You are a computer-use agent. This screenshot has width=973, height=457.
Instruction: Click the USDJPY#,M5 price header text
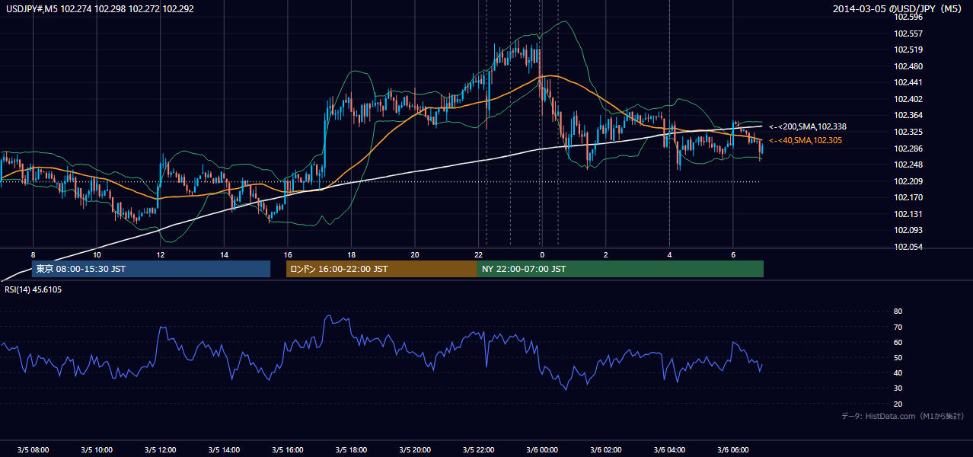100,9
